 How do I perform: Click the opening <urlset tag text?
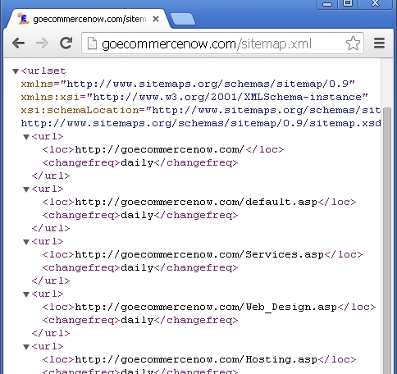(43, 71)
